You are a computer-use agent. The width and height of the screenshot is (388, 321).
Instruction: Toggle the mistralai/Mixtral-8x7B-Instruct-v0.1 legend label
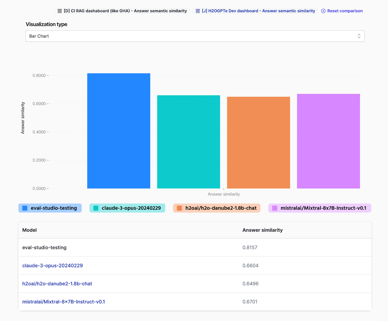(323, 208)
